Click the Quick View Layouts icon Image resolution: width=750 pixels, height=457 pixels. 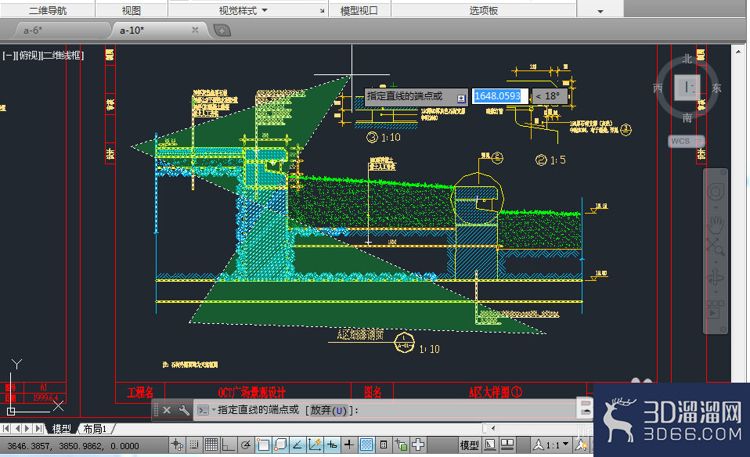(490, 445)
